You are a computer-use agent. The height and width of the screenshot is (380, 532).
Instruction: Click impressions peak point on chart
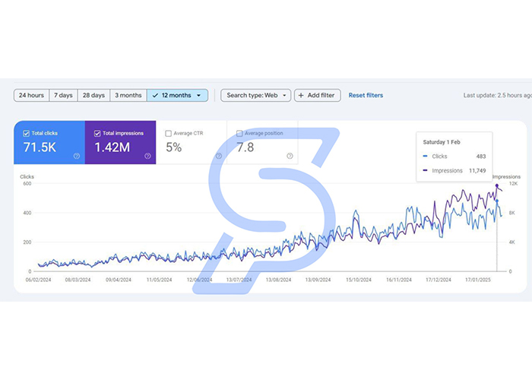tap(497, 185)
